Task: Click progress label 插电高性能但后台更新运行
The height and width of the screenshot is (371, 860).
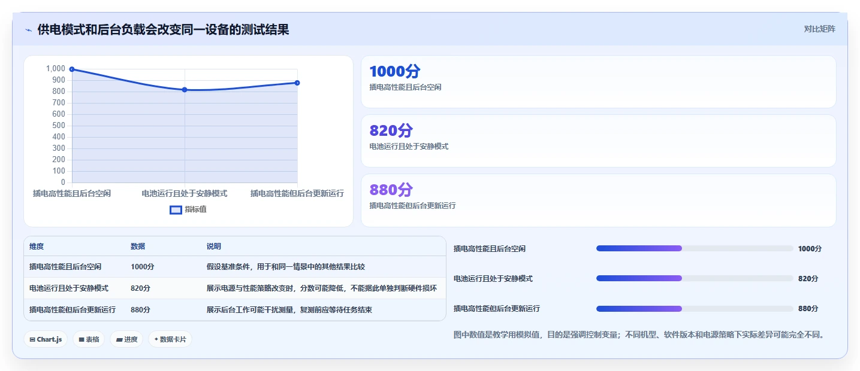Action: pyautogui.click(x=497, y=309)
